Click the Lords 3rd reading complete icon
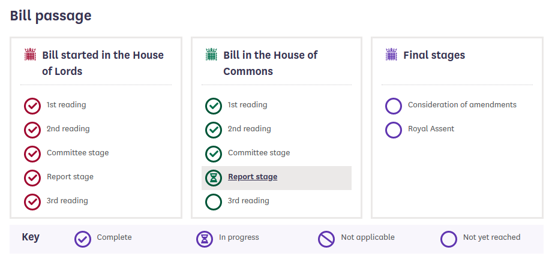This screenshot has width=549, height=262. click(x=32, y=202)
